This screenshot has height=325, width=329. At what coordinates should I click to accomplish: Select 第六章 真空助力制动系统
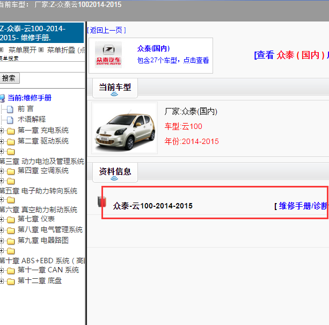[x=39, y=210]
